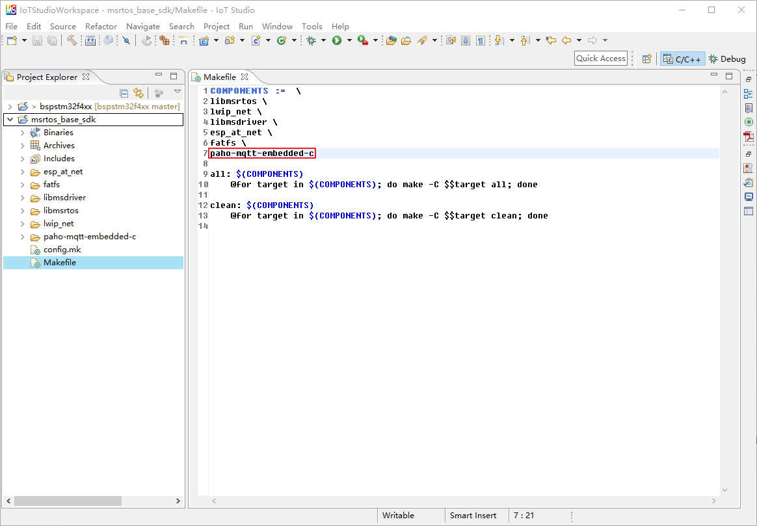The image size is (757, 526).
Task: Select the Makefile editor tab
Action: tap(219, 77)
